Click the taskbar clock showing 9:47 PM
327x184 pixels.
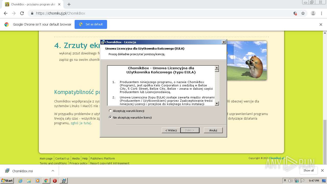314,181
